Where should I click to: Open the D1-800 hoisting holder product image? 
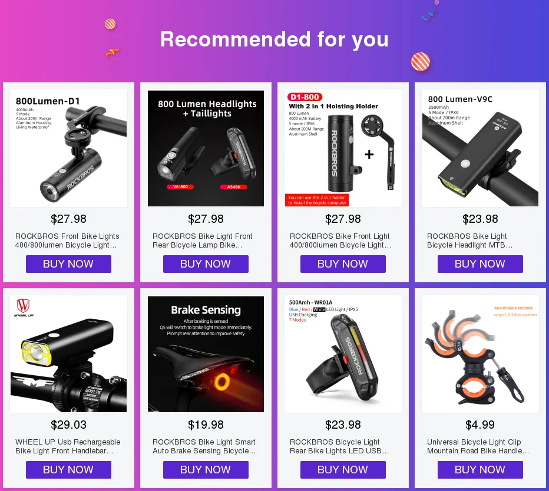tap(343, 148)
